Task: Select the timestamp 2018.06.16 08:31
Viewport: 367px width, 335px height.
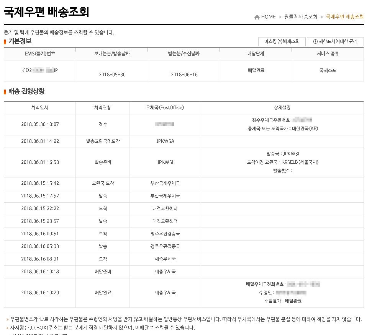Action: point(40,259)
